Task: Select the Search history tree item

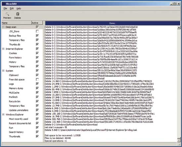Action: click(x=16, y=132)
